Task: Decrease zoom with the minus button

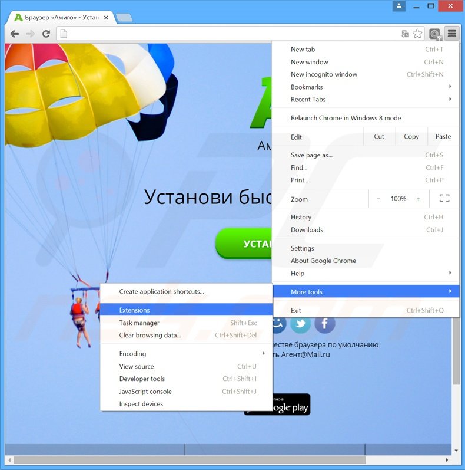Action: [x=378, y=199]
